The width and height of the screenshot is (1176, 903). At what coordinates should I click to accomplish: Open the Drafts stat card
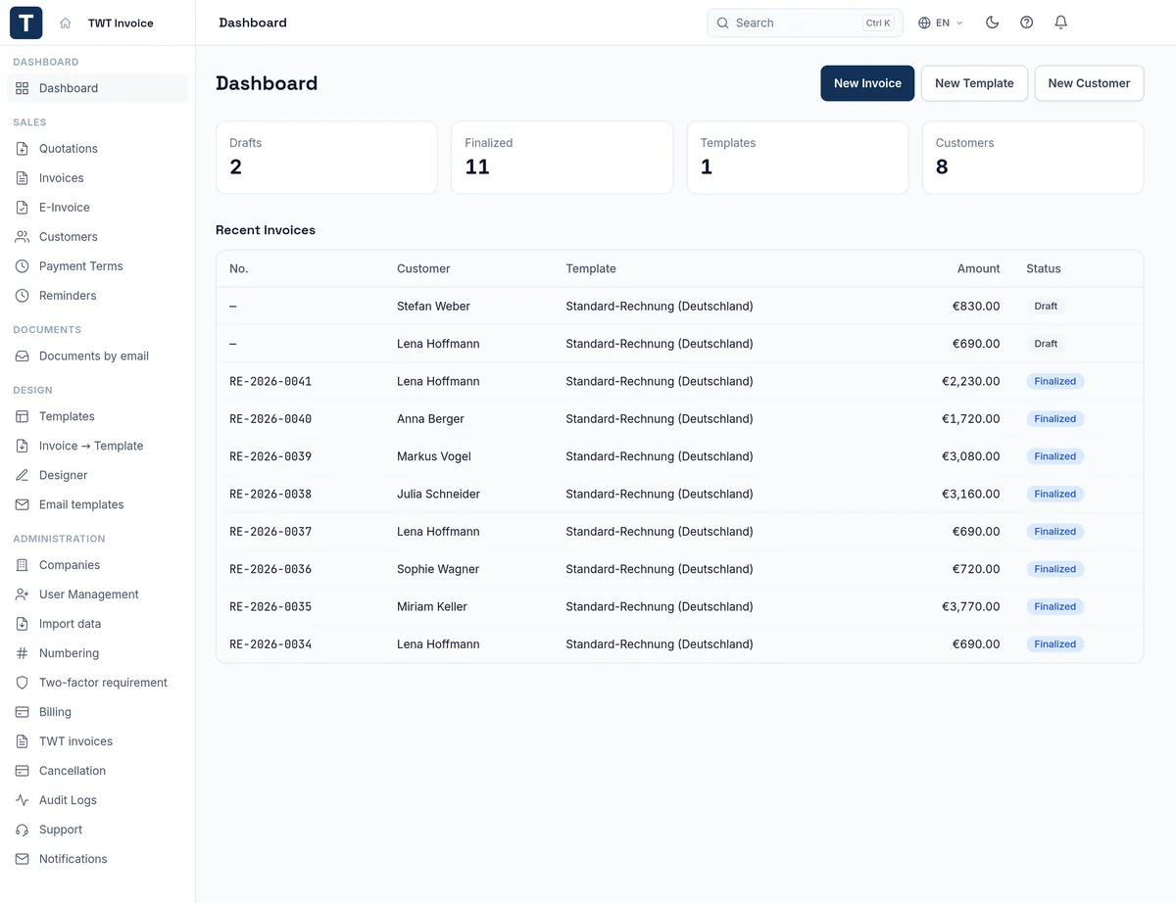click(x=326, y=158)
